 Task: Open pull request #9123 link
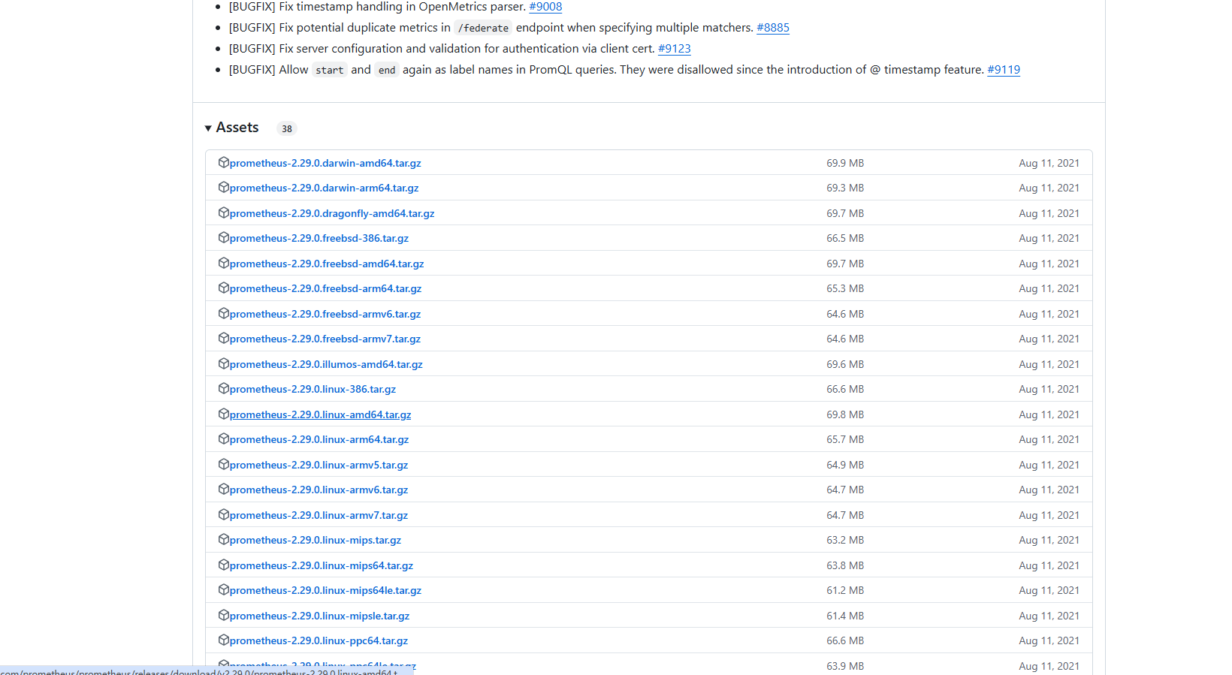[675, 49]
